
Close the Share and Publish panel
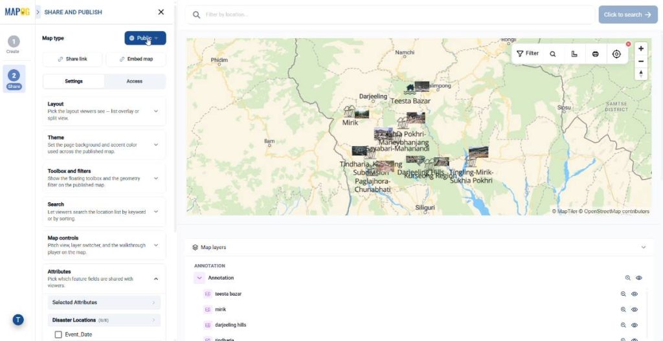(161, 12)
